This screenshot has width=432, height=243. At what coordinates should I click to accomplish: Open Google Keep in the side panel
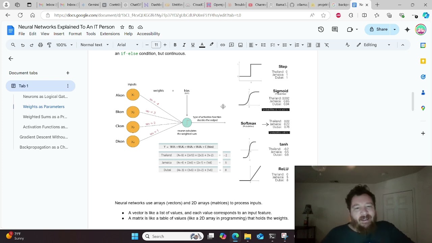(423, 61)
